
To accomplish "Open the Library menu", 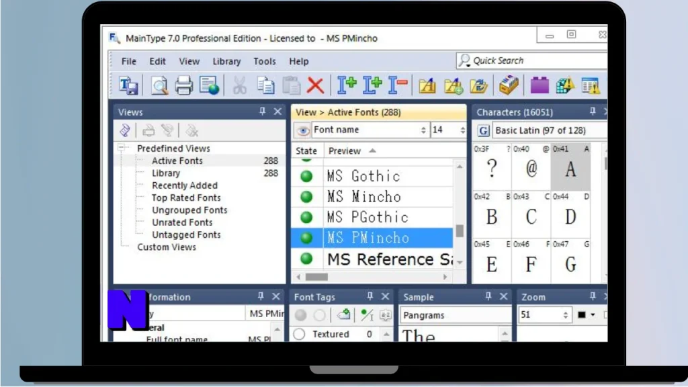I will point(227,61).
